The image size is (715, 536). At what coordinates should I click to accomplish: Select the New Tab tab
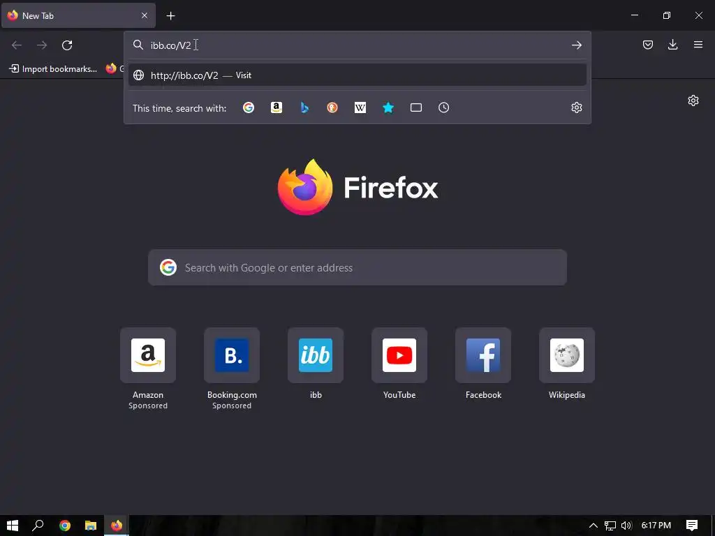point(78,15)
